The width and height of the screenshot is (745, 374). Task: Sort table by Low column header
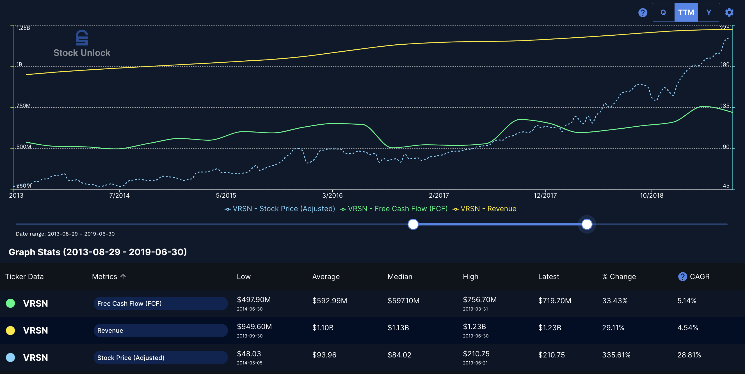[x=244, y=277]
